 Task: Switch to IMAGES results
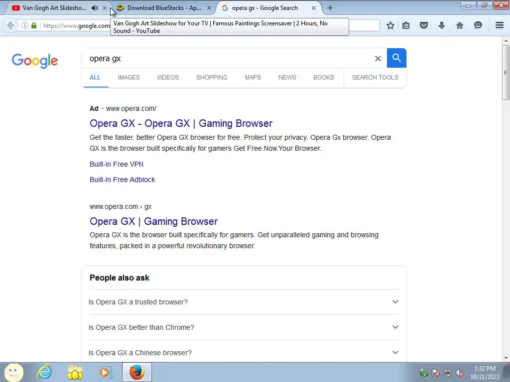tap(129, 77)
